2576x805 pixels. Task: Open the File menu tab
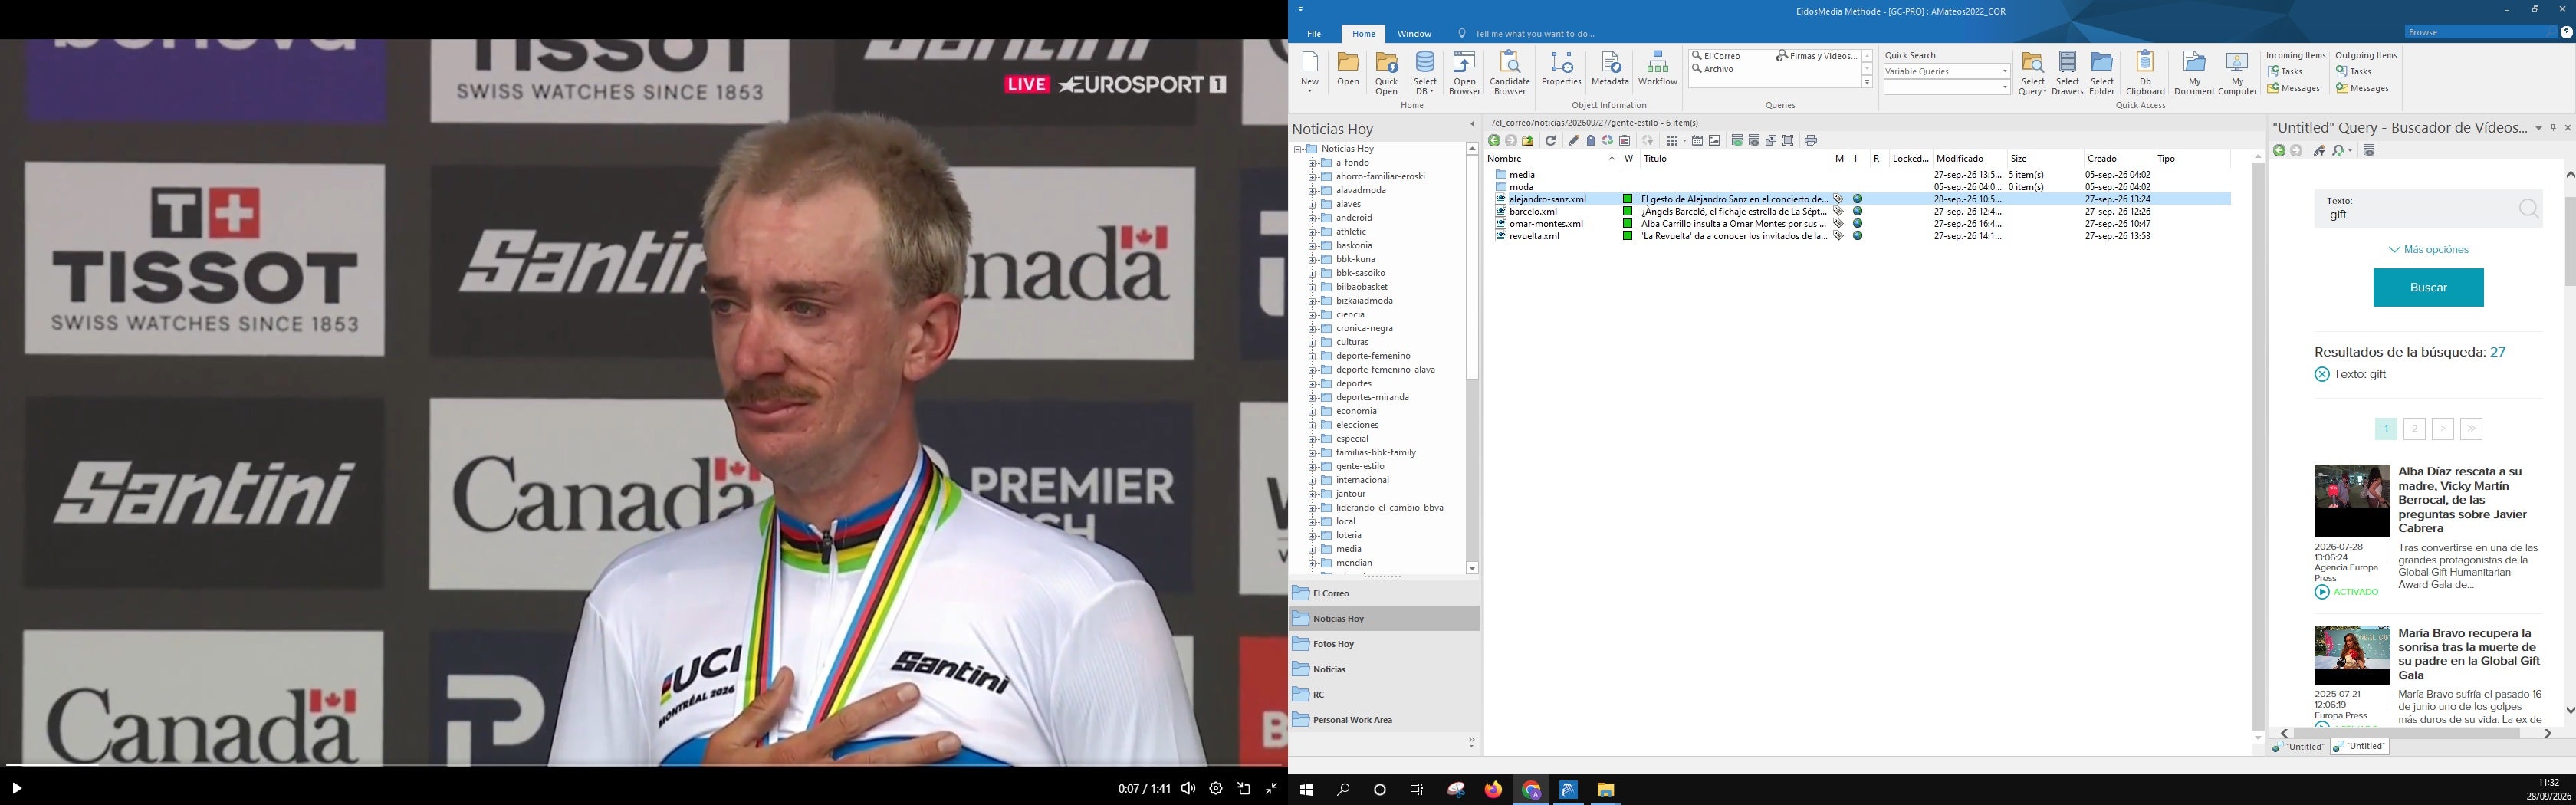click(1314, 34)
